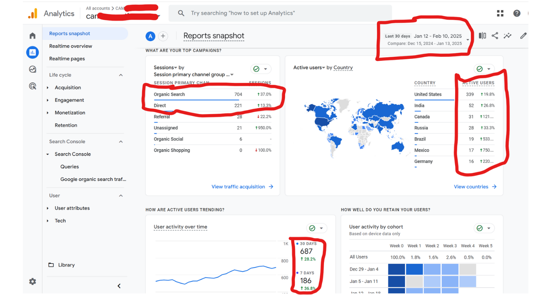Viewport: 558px width, 295px height.
Task: Click the Analytics search bar
Action: pyautogui.click(x=280, y=13)
